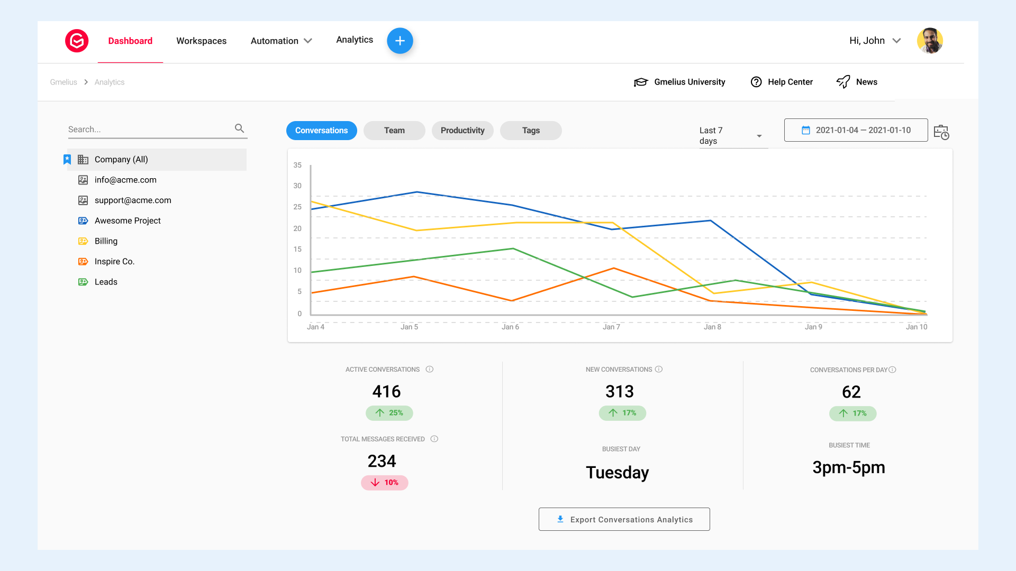
Task: Click the info tooltip next to Active Conversations
Action: click(x=429, y=369)
